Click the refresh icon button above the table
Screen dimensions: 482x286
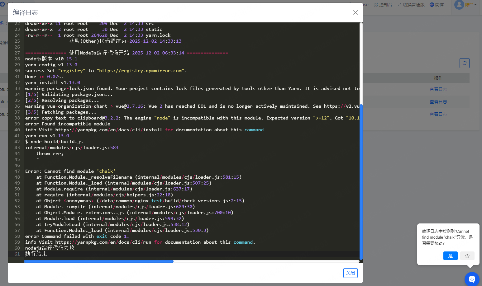click(x=464, y=63)
